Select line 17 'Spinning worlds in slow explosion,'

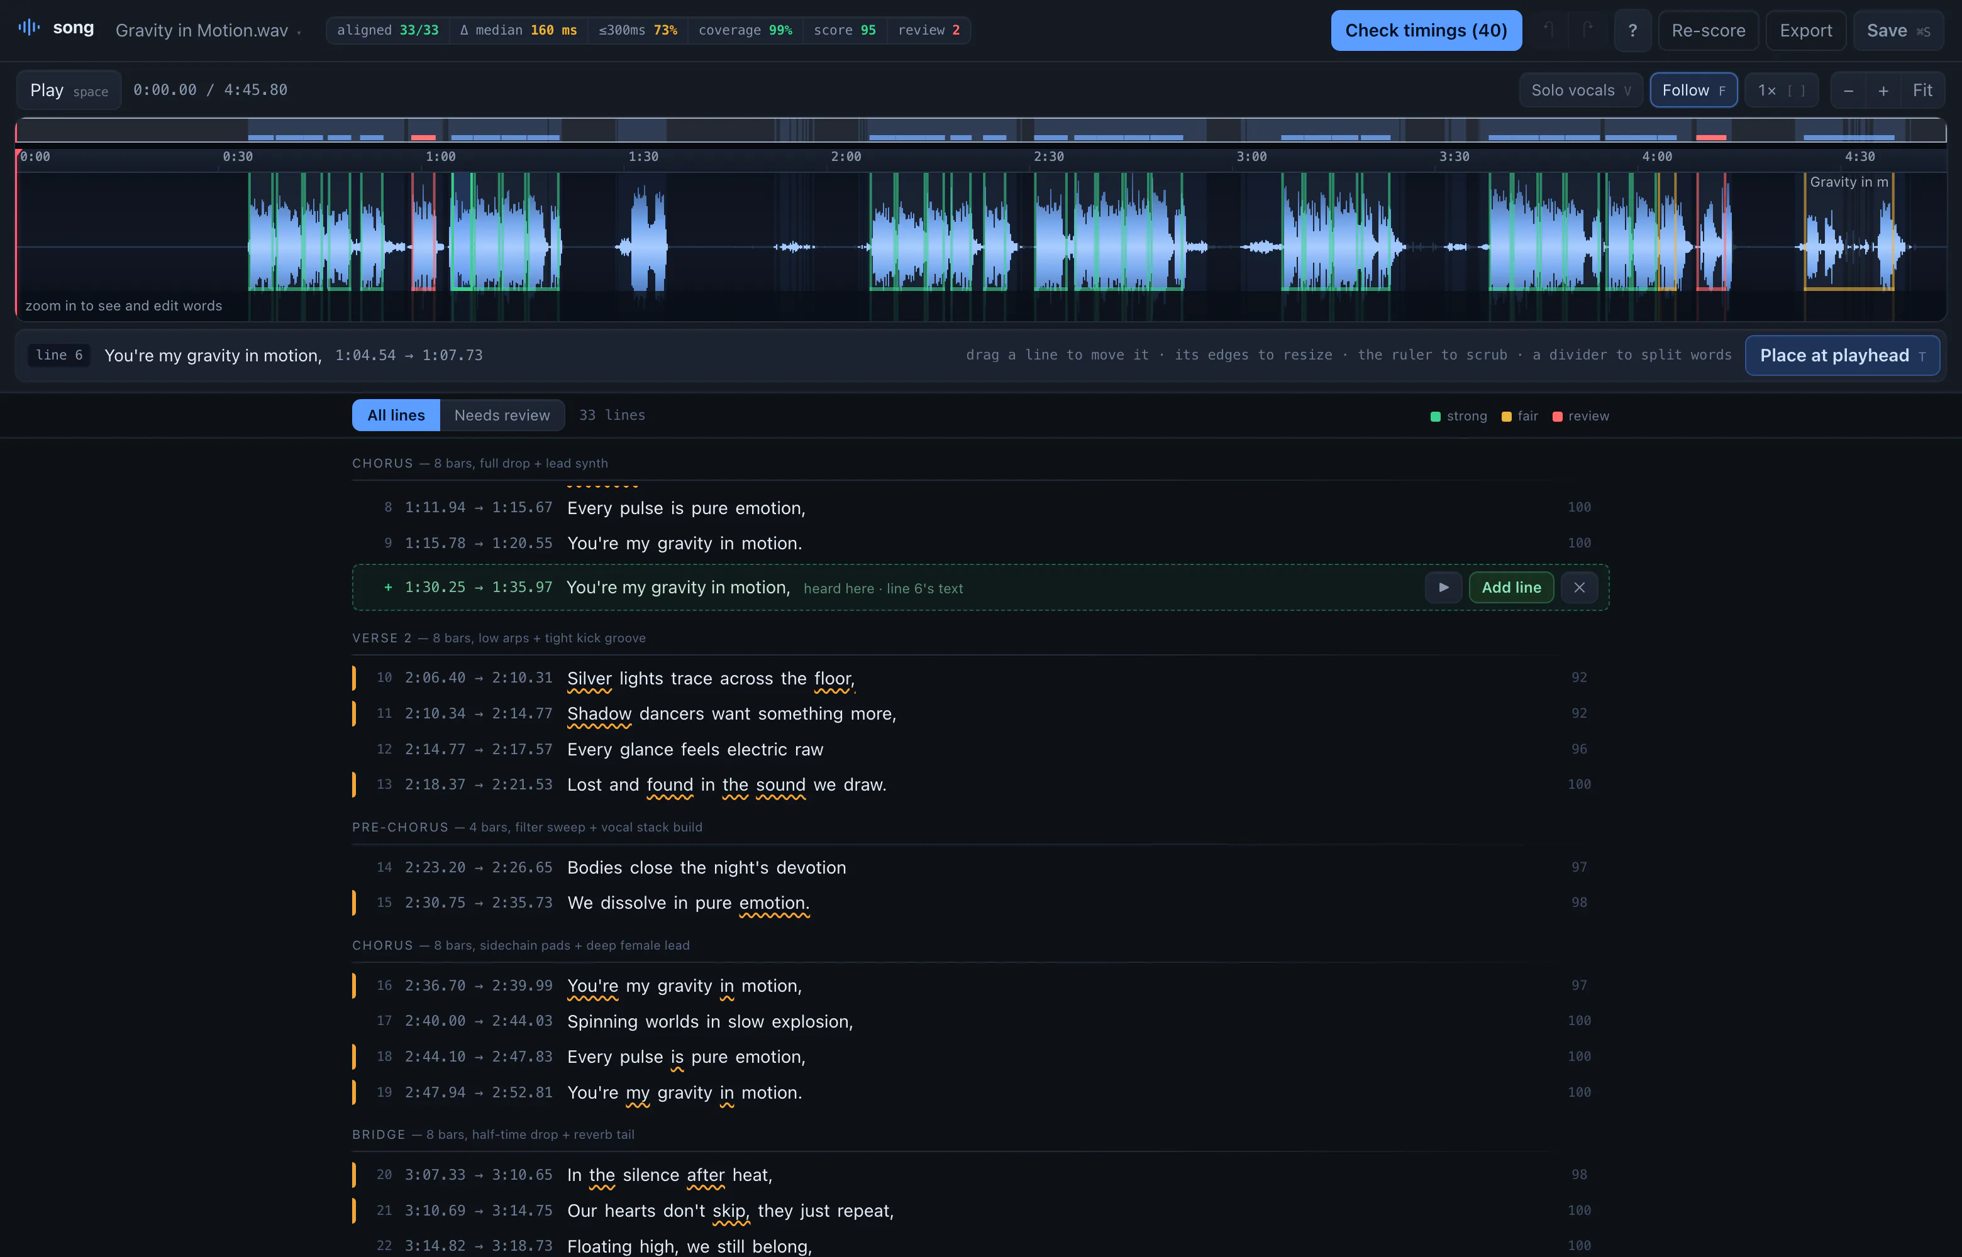pyautogui.click(x=980, y=1021)
